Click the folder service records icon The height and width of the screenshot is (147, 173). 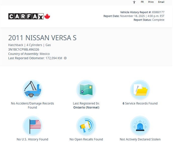[140, 90]
